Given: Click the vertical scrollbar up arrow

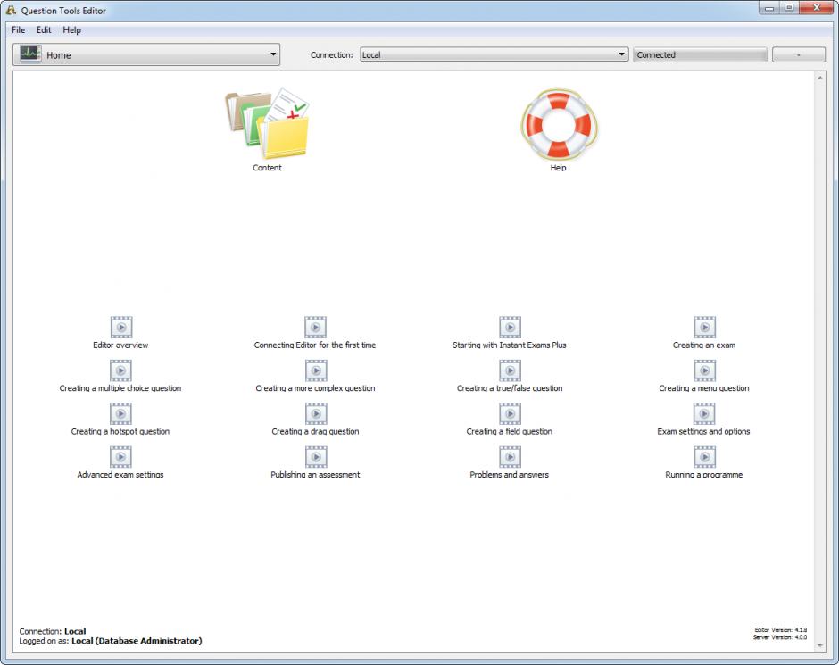Looking at the screenshot, I should pyautogui.click(x=820, y=78).
